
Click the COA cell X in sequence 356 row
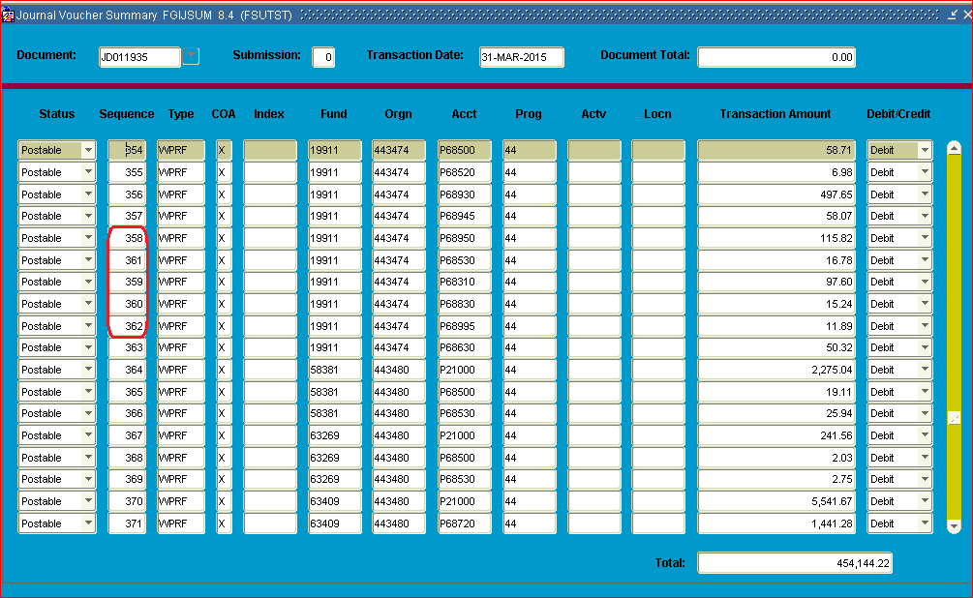click(224, 194)
